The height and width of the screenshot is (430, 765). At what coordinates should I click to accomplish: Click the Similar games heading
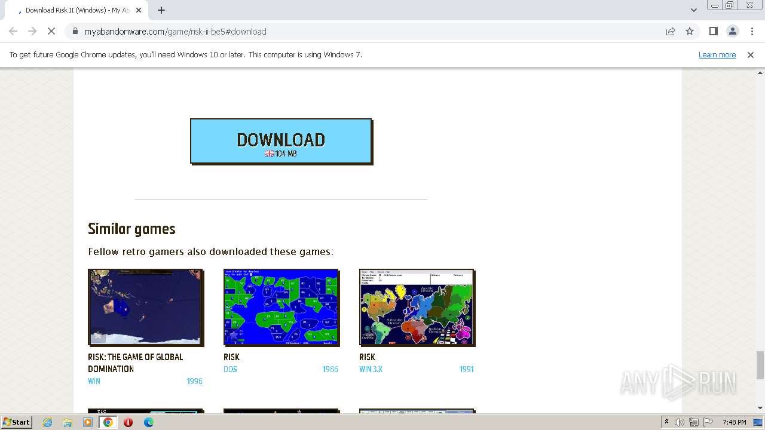(131, 229)
